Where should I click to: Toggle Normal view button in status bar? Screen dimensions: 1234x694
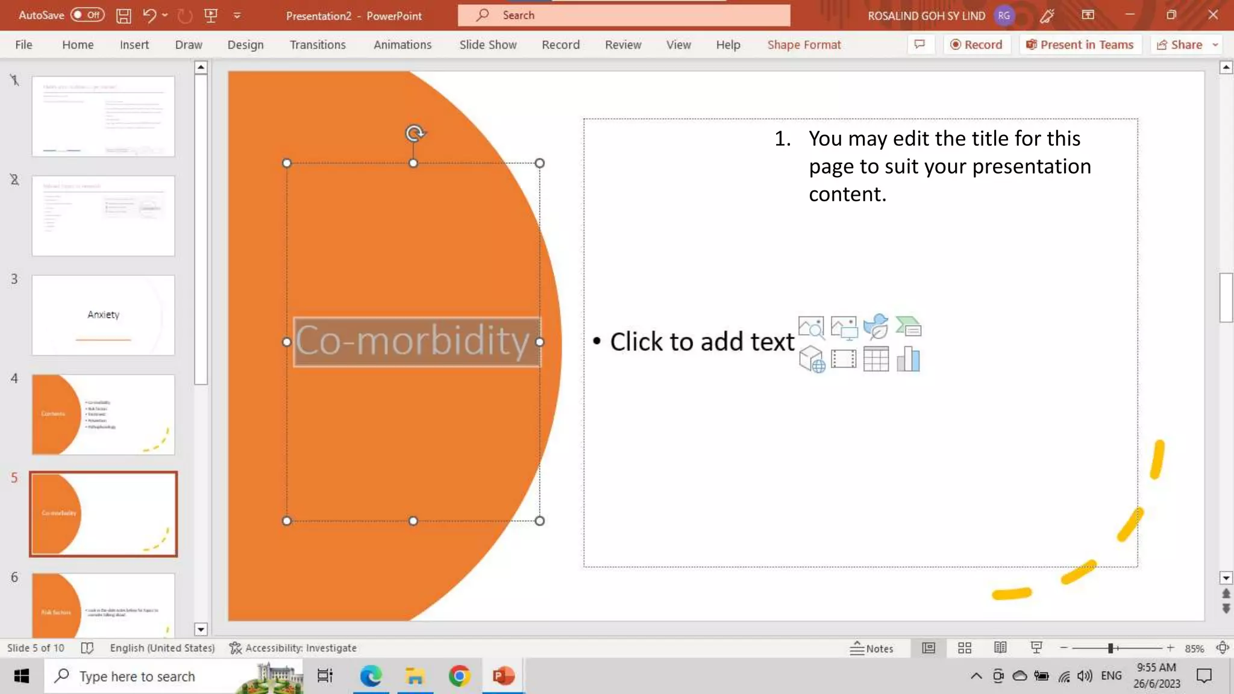[x=929, y=648]
